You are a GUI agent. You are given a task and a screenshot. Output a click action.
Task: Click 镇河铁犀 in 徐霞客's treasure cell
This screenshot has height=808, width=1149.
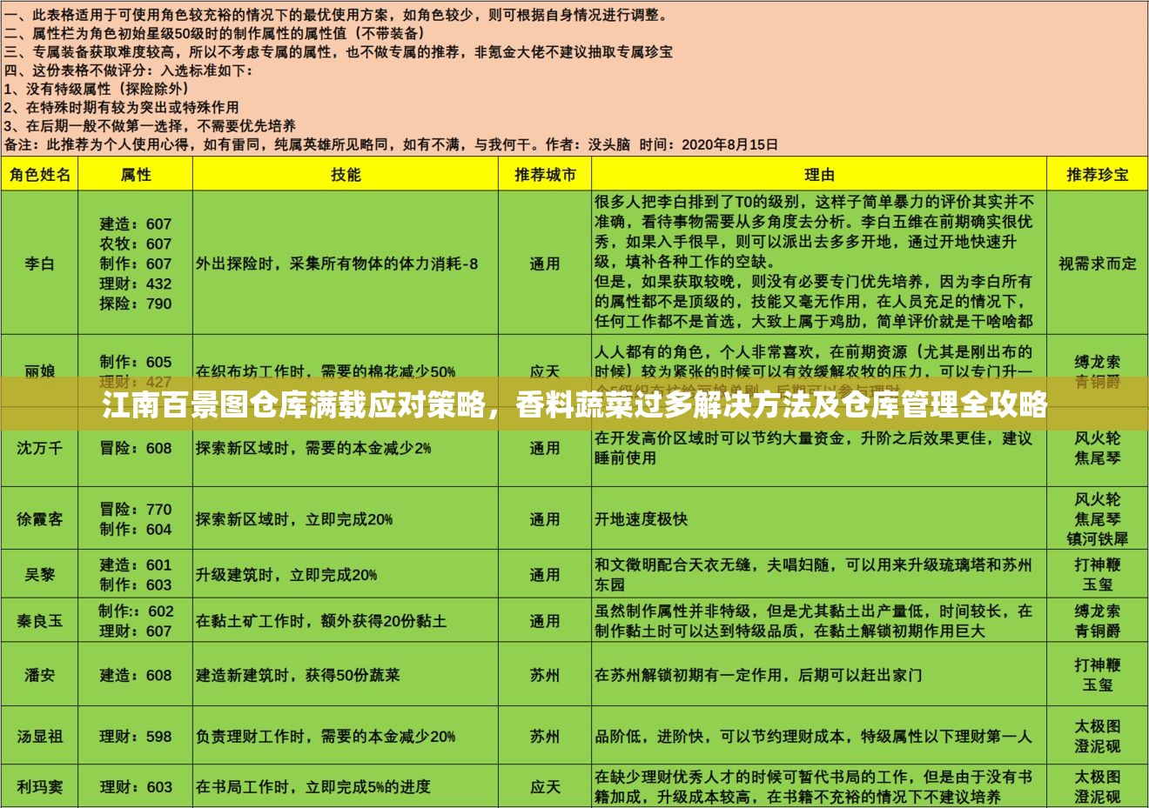coord(1098,539)
